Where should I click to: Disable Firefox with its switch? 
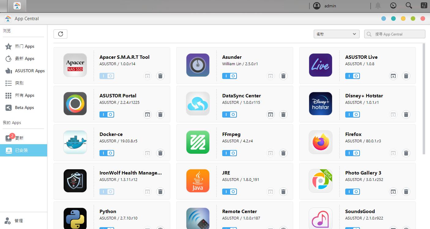pos(353,153)
